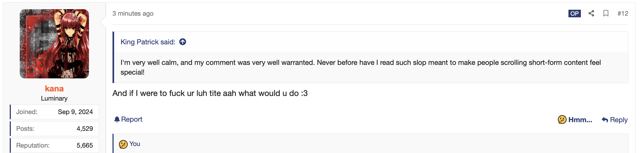Click 'You' in the reactions list
Viewport: 642px width, 153px height.
point(135,144)
